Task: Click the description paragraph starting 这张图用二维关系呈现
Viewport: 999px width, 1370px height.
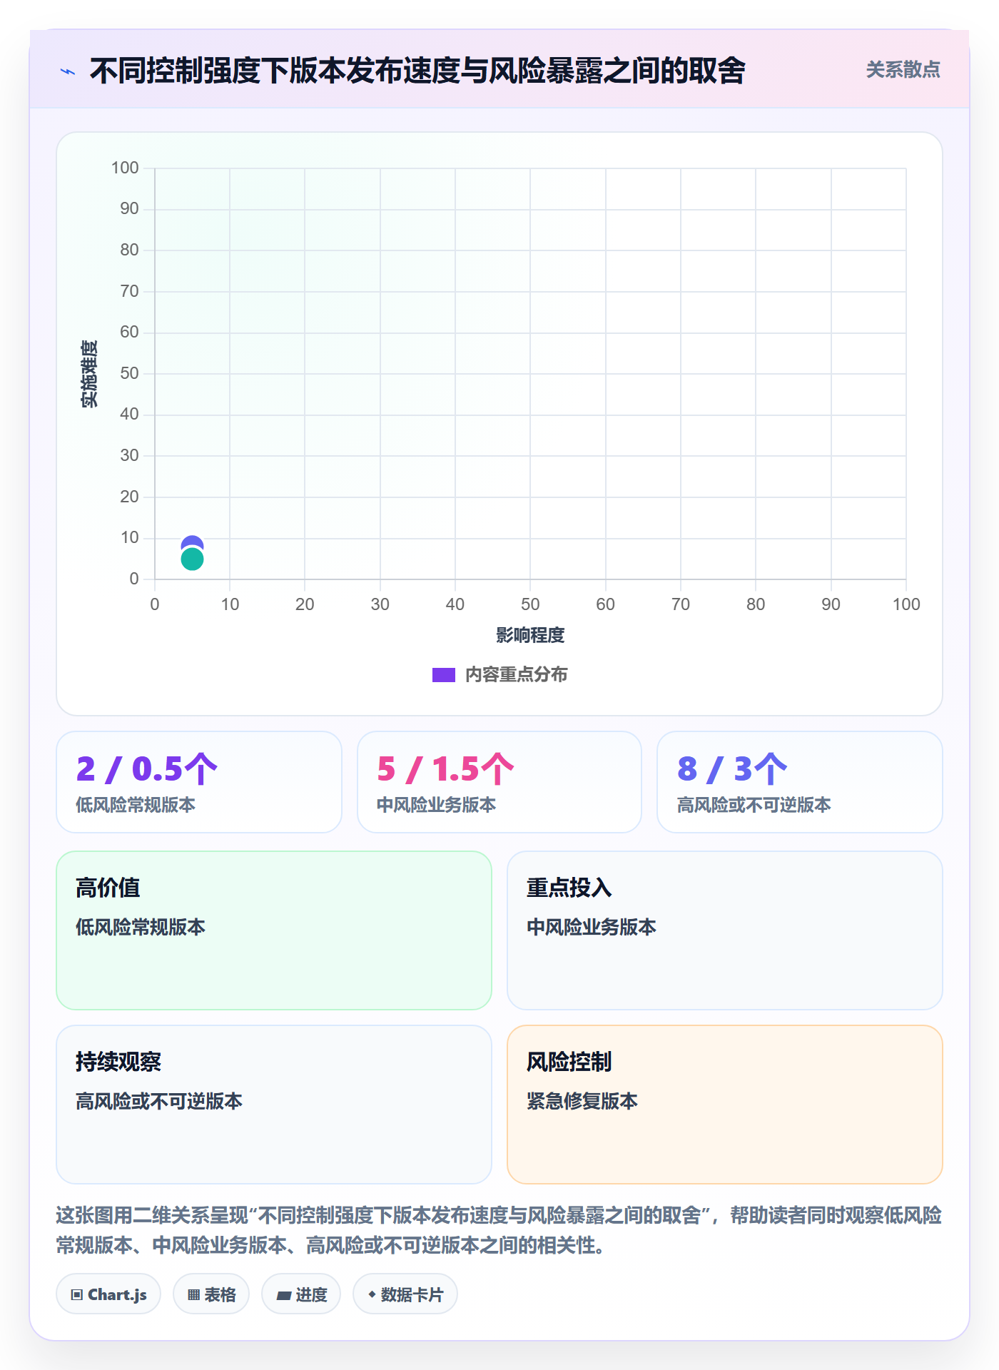Action: (x=499, y=1230)
